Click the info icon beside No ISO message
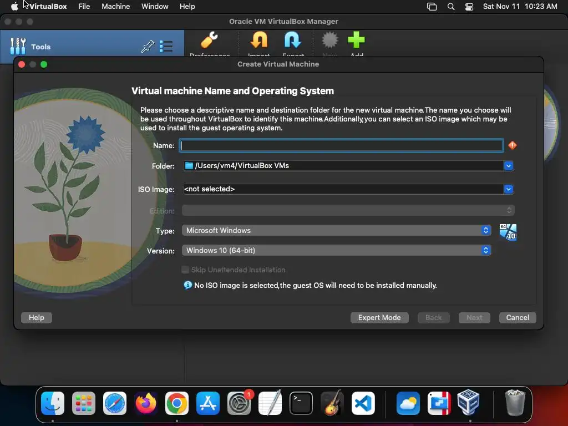 [187, 285]
